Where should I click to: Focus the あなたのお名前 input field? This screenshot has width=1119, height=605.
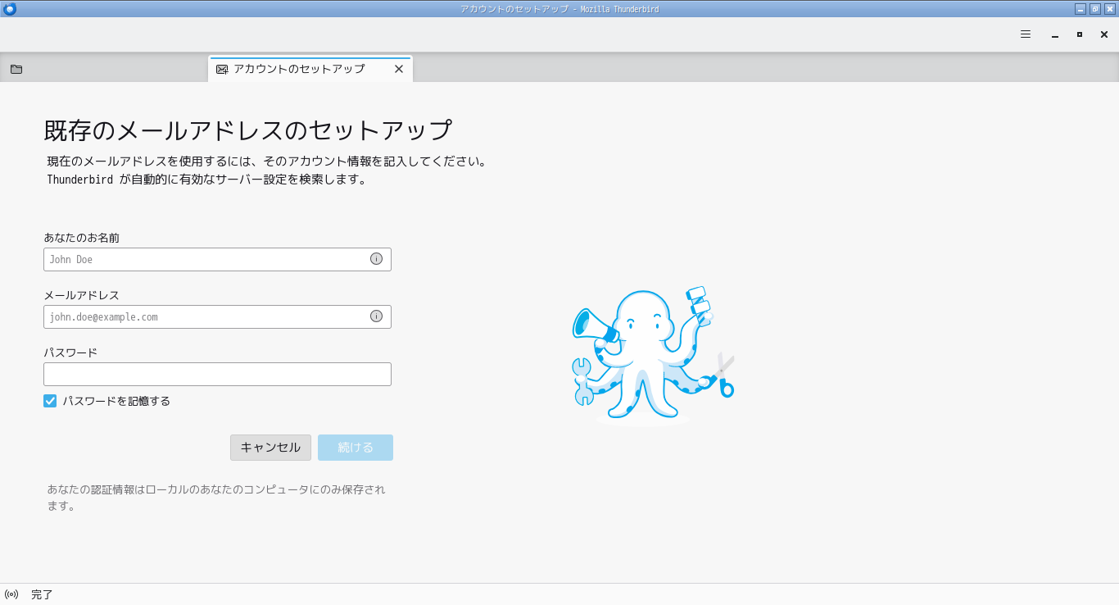pos(217,259)
